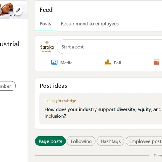The width and height of the screenshot is (162, 162).
Task: Click the orange article icon
Action: [x=156, y=62]
